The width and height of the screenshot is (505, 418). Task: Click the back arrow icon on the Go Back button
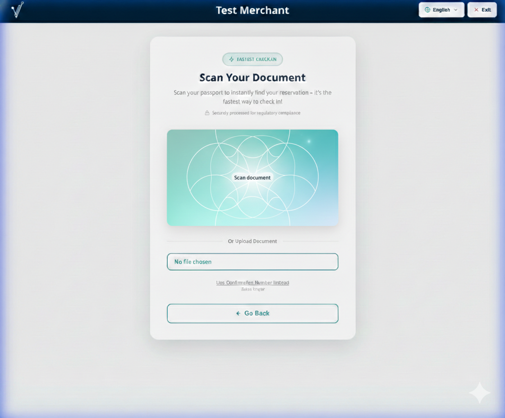click(238, 313)
